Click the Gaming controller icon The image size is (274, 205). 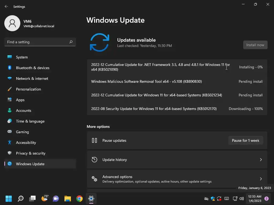[x=10, y=131]
